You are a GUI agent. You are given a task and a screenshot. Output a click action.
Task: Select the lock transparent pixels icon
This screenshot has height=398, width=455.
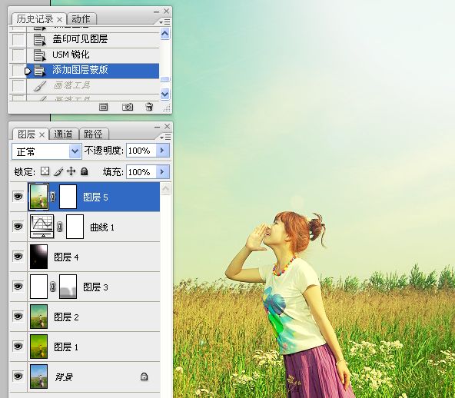(45, 171)
